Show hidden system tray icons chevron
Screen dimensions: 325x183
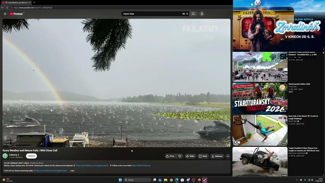pyautogui.click(x=297, y=180)
